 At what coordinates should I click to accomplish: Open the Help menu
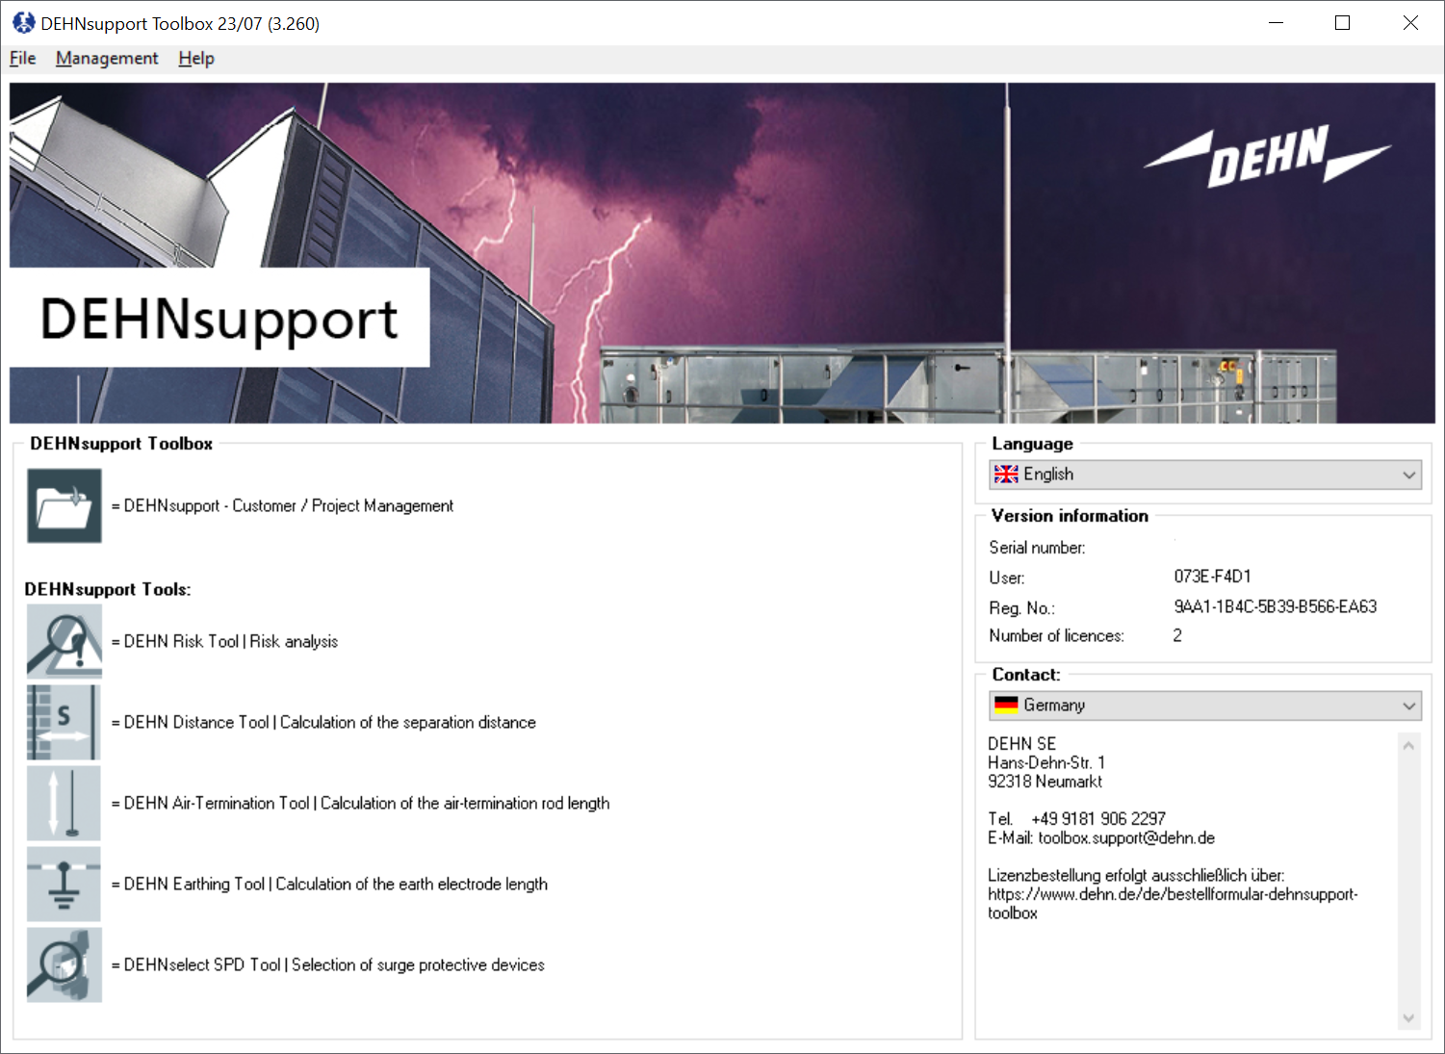click(x=195, y=58)
